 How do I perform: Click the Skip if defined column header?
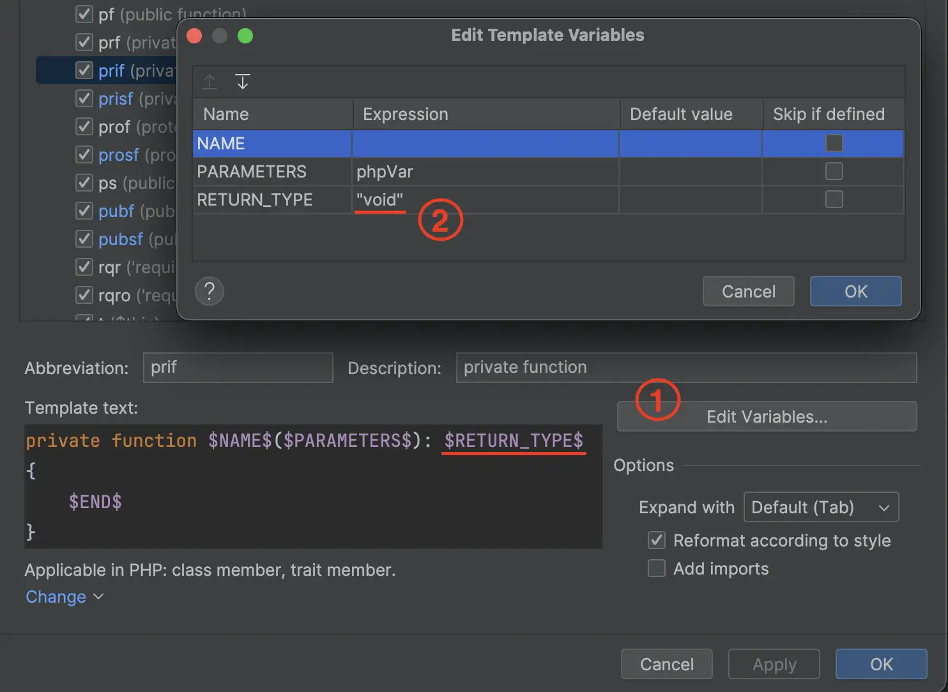coord(833,114)
